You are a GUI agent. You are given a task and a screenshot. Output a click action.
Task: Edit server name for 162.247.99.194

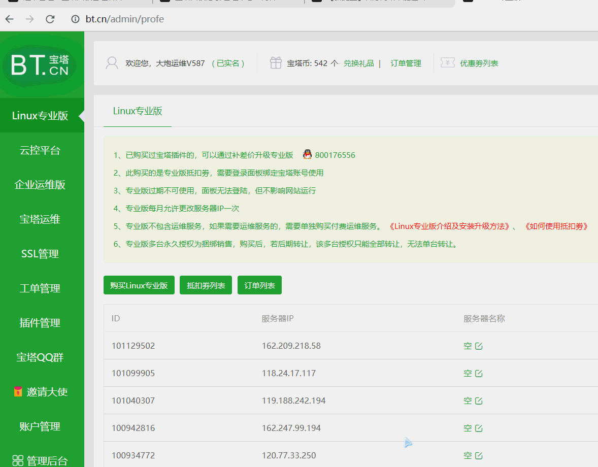(x=479, y=428)
